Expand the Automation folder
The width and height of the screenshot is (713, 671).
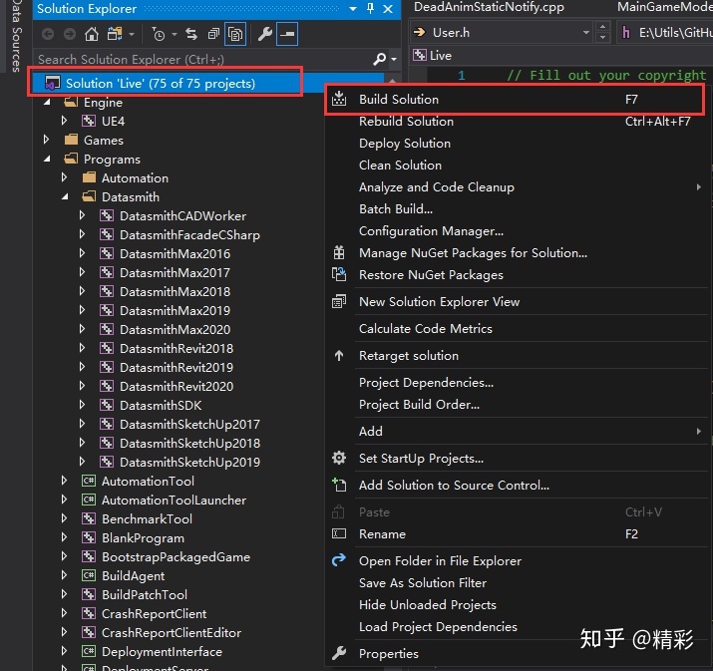(x=64, y=177)
